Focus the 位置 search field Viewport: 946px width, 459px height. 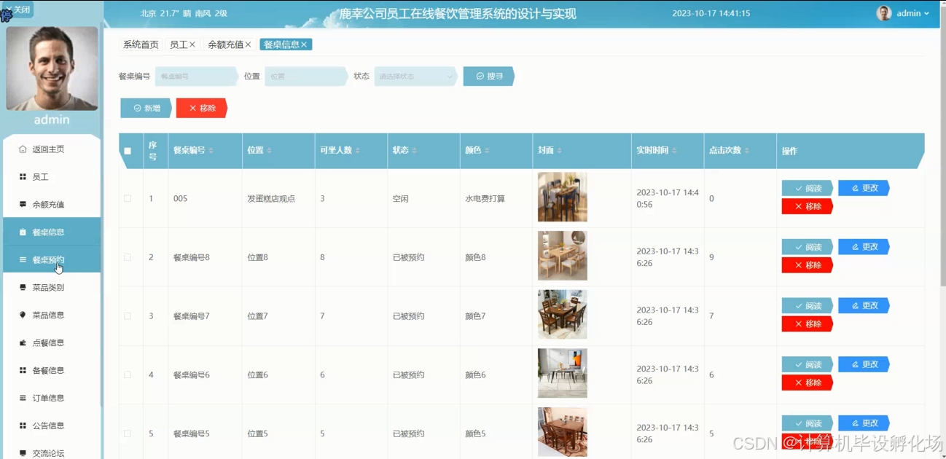306,76
